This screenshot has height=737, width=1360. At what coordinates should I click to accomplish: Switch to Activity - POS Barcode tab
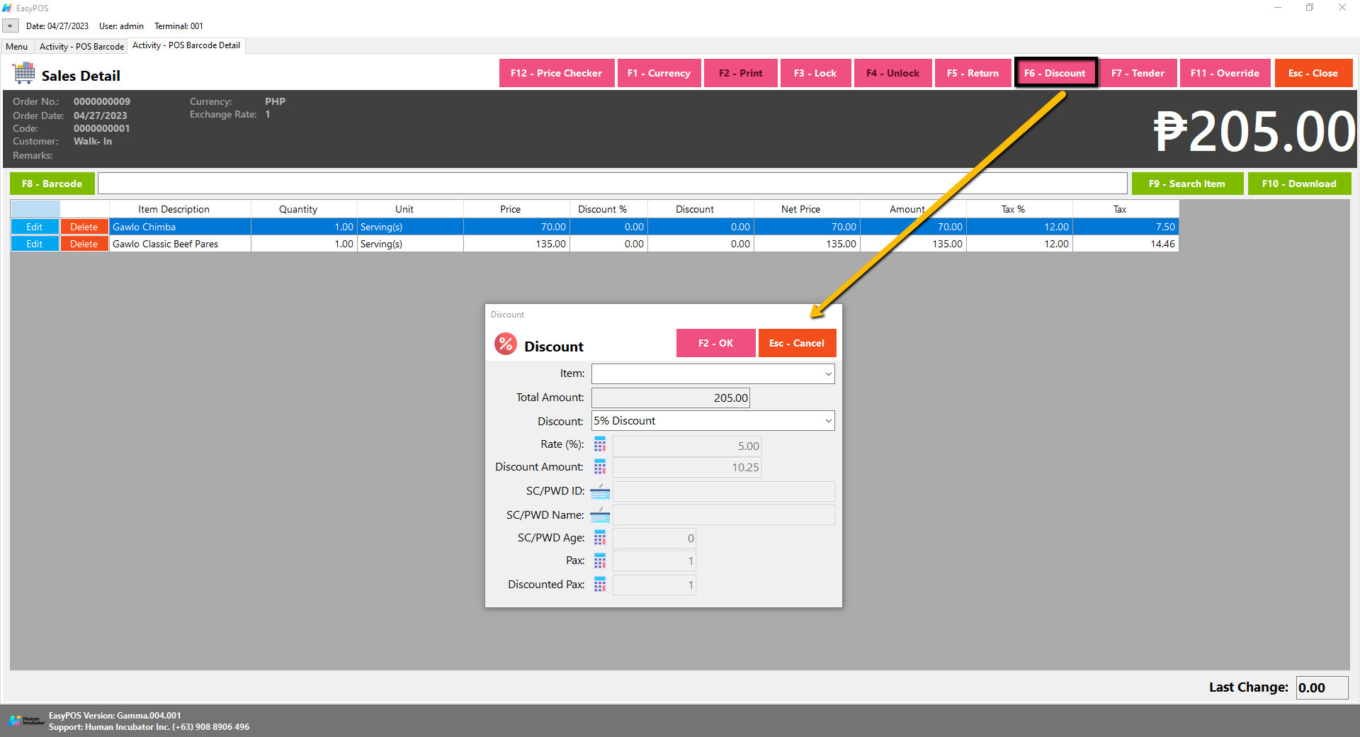click(81, 47)
